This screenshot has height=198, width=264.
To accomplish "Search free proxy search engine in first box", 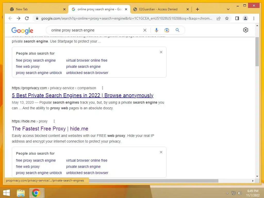I will point(36,60).
